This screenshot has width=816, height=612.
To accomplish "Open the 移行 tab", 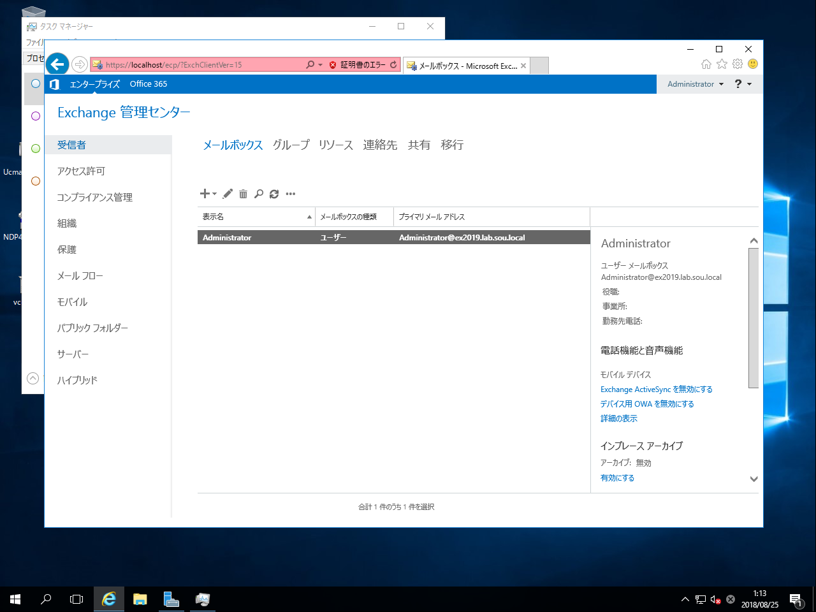I will 452,145.
